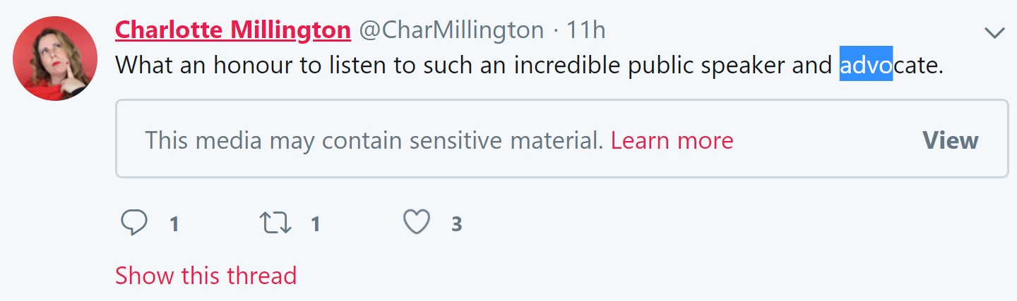Click the @CharMillington handle
The width and height of the screenshot is (1017, 301).
(452, 30)
